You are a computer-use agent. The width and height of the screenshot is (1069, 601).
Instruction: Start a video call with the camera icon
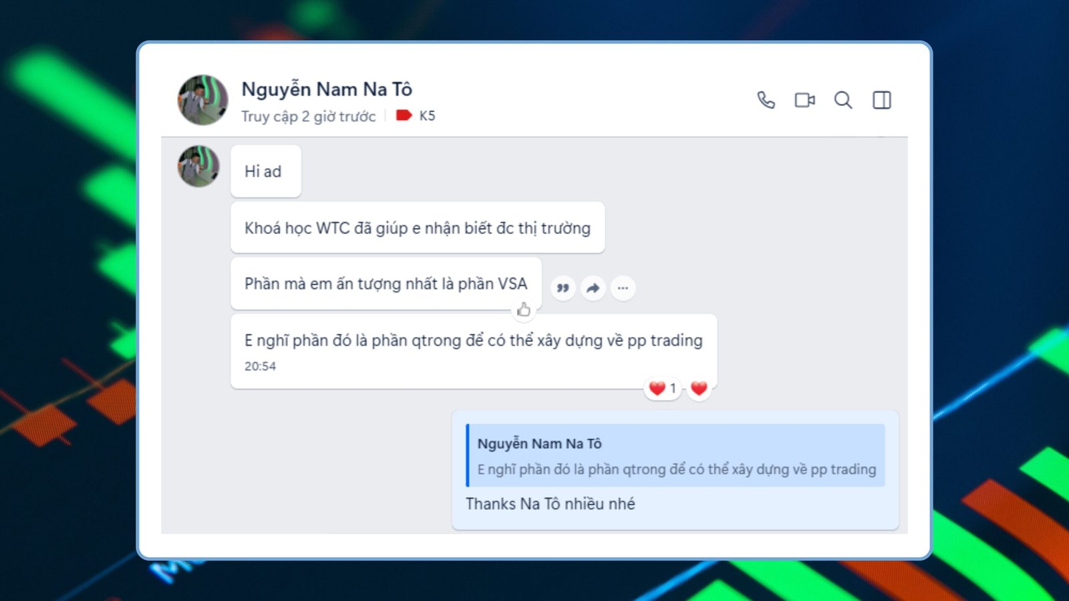tap(804, 100)
